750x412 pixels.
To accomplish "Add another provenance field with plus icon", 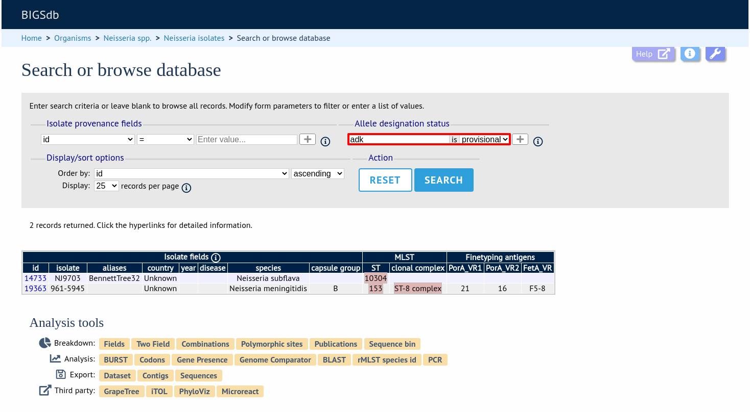I will (x=308, y=139).
